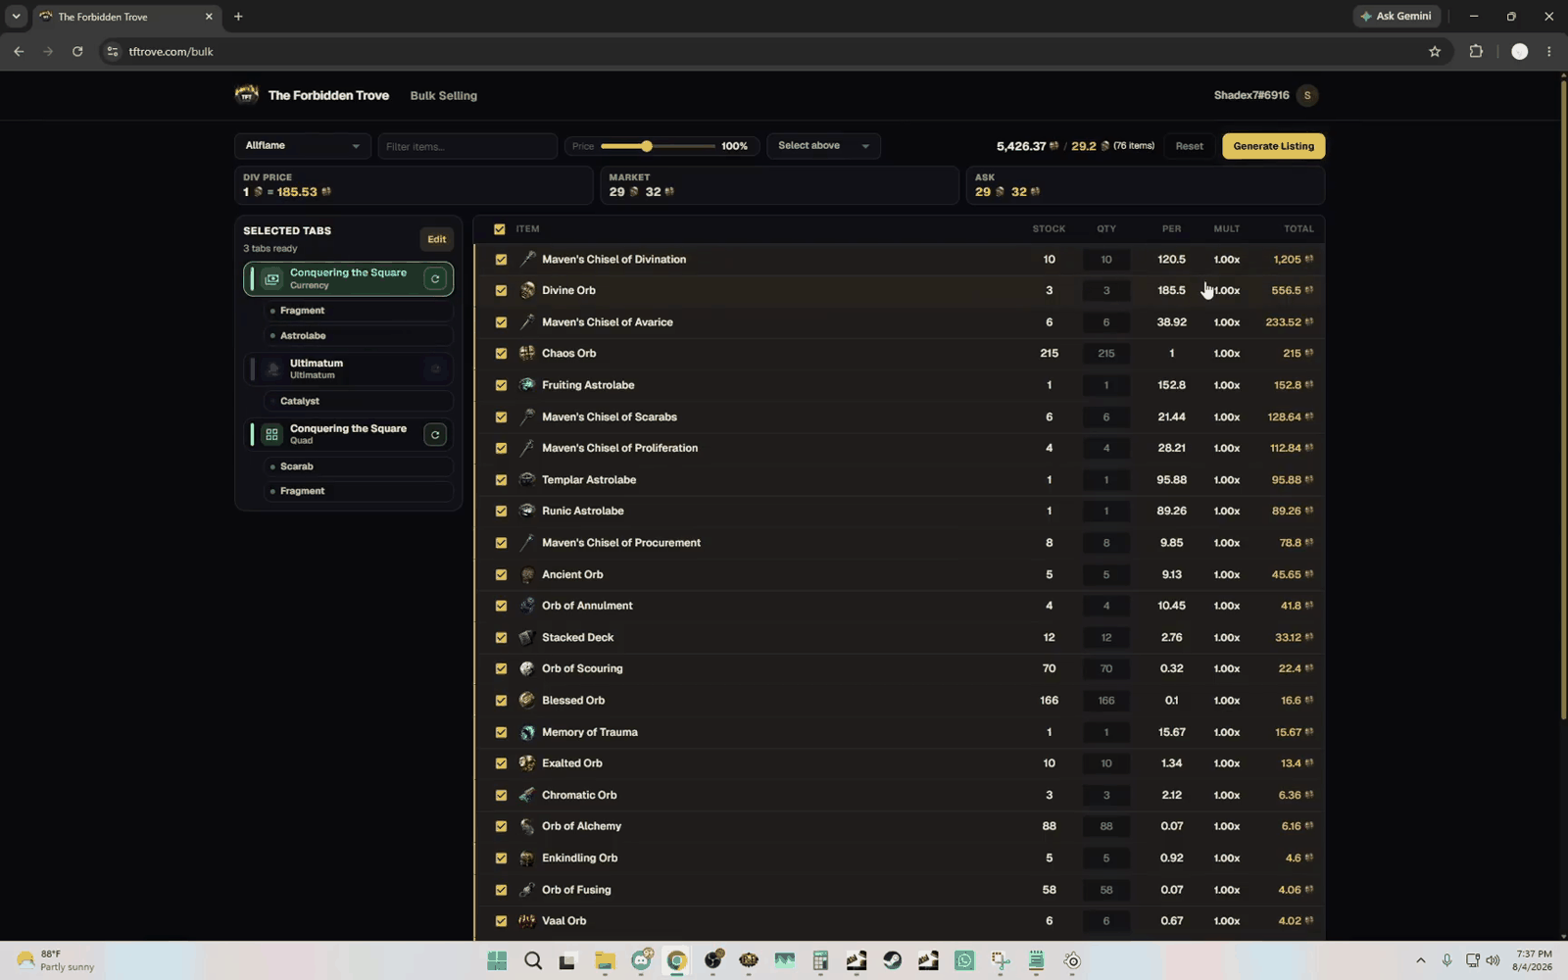Click the Fruiting Astrolabe item icon
The image size is (1568, 980).
tap(527, 385)
